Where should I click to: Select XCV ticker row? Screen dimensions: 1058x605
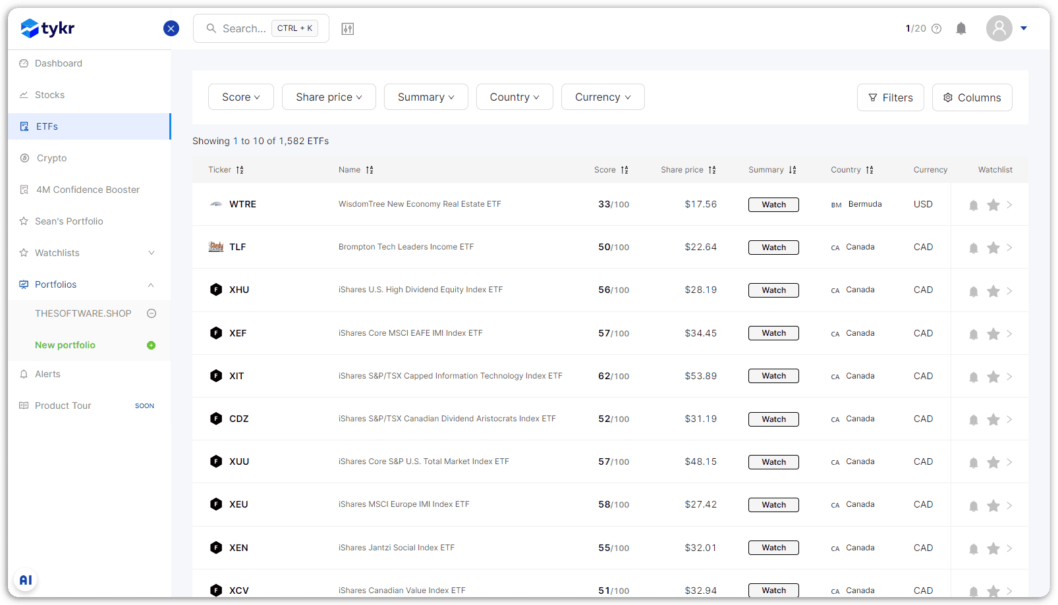[x=239, y=591]
